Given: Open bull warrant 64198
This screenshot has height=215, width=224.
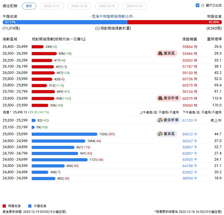Looking at the screenshot, I should [190, 166].
